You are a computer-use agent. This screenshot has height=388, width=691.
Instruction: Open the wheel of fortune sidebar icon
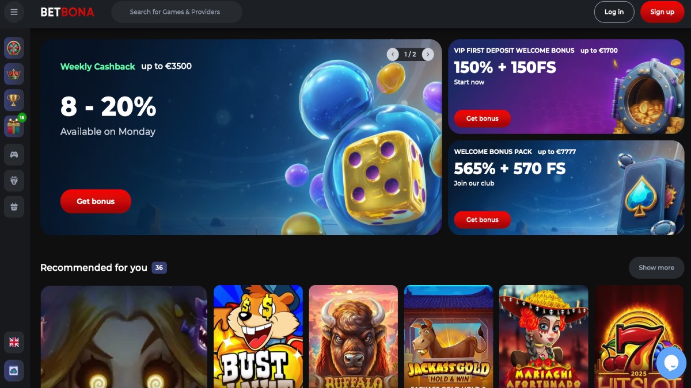click(x=14, y=47)
